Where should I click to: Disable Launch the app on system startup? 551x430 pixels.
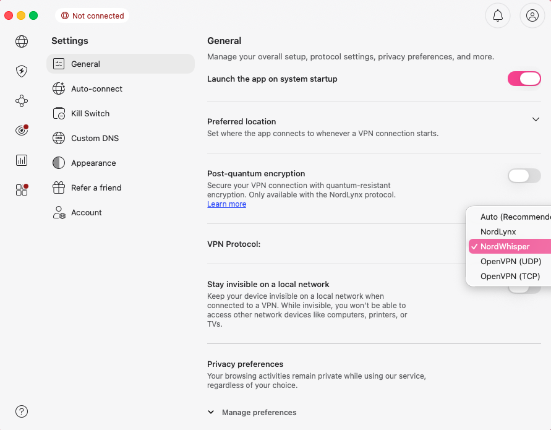click(x=524, y=79)
